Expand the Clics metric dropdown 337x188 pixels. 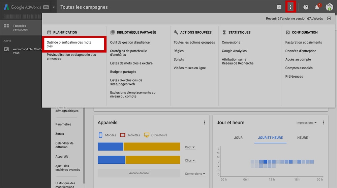(190, 161)
